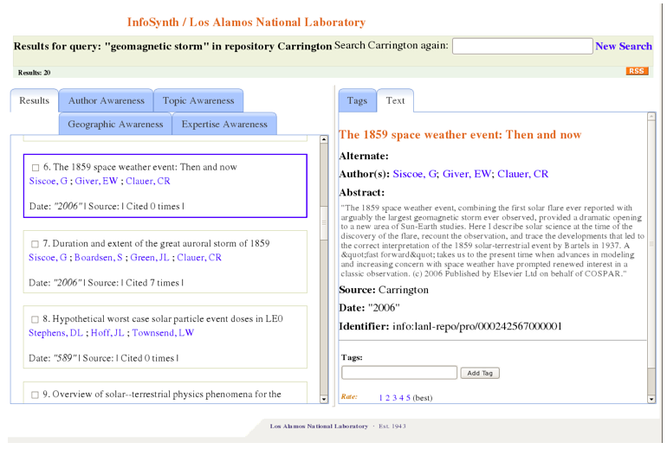Click the Los Alamos National Laboratory footer text
Screen dimensions: 667x449
click(319, 426)
